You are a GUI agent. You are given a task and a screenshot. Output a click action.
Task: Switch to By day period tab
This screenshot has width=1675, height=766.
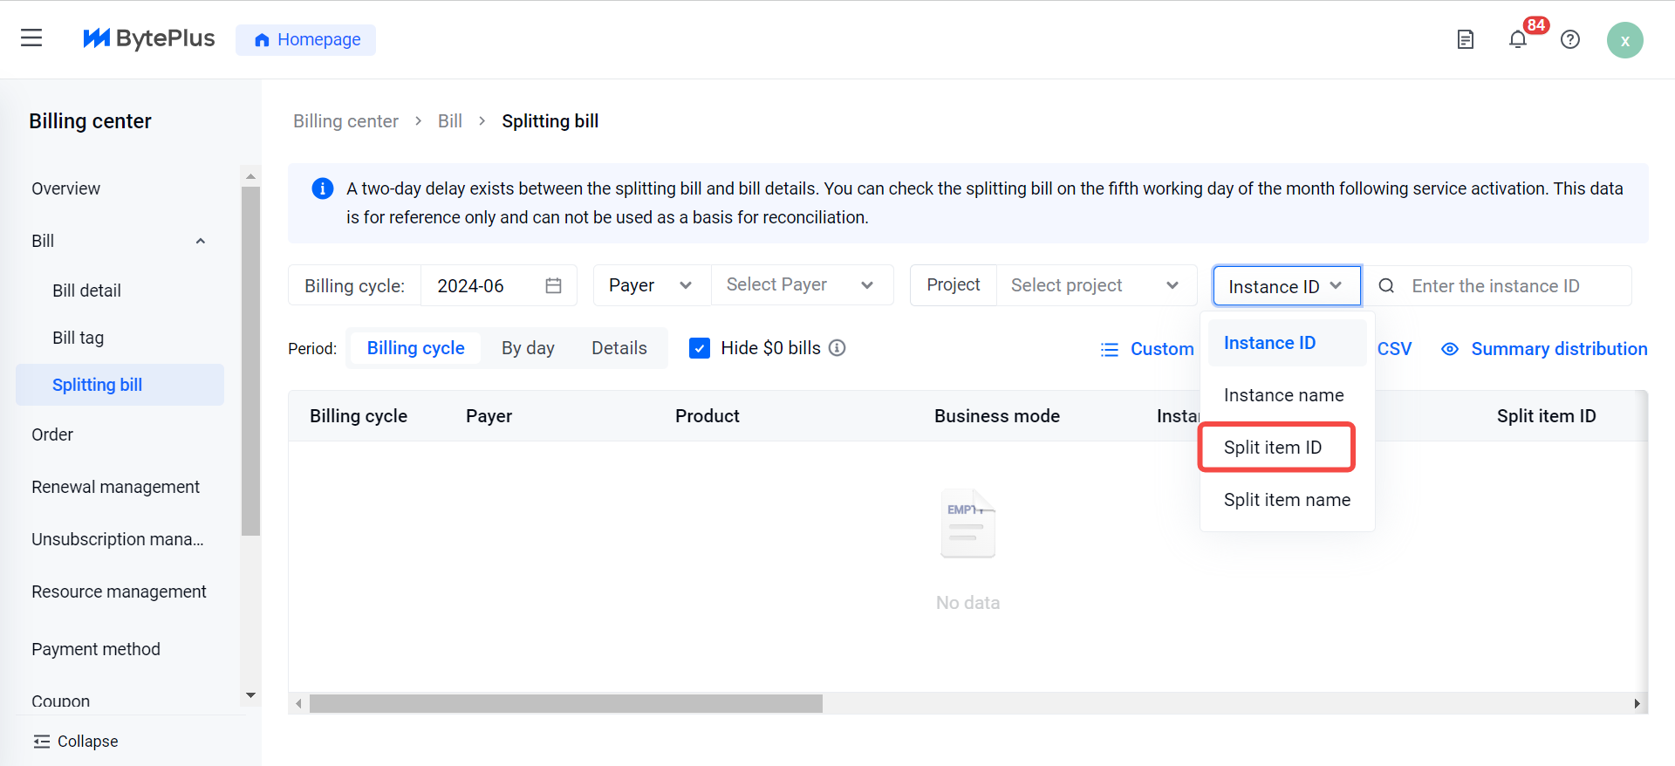click(528, 348)
